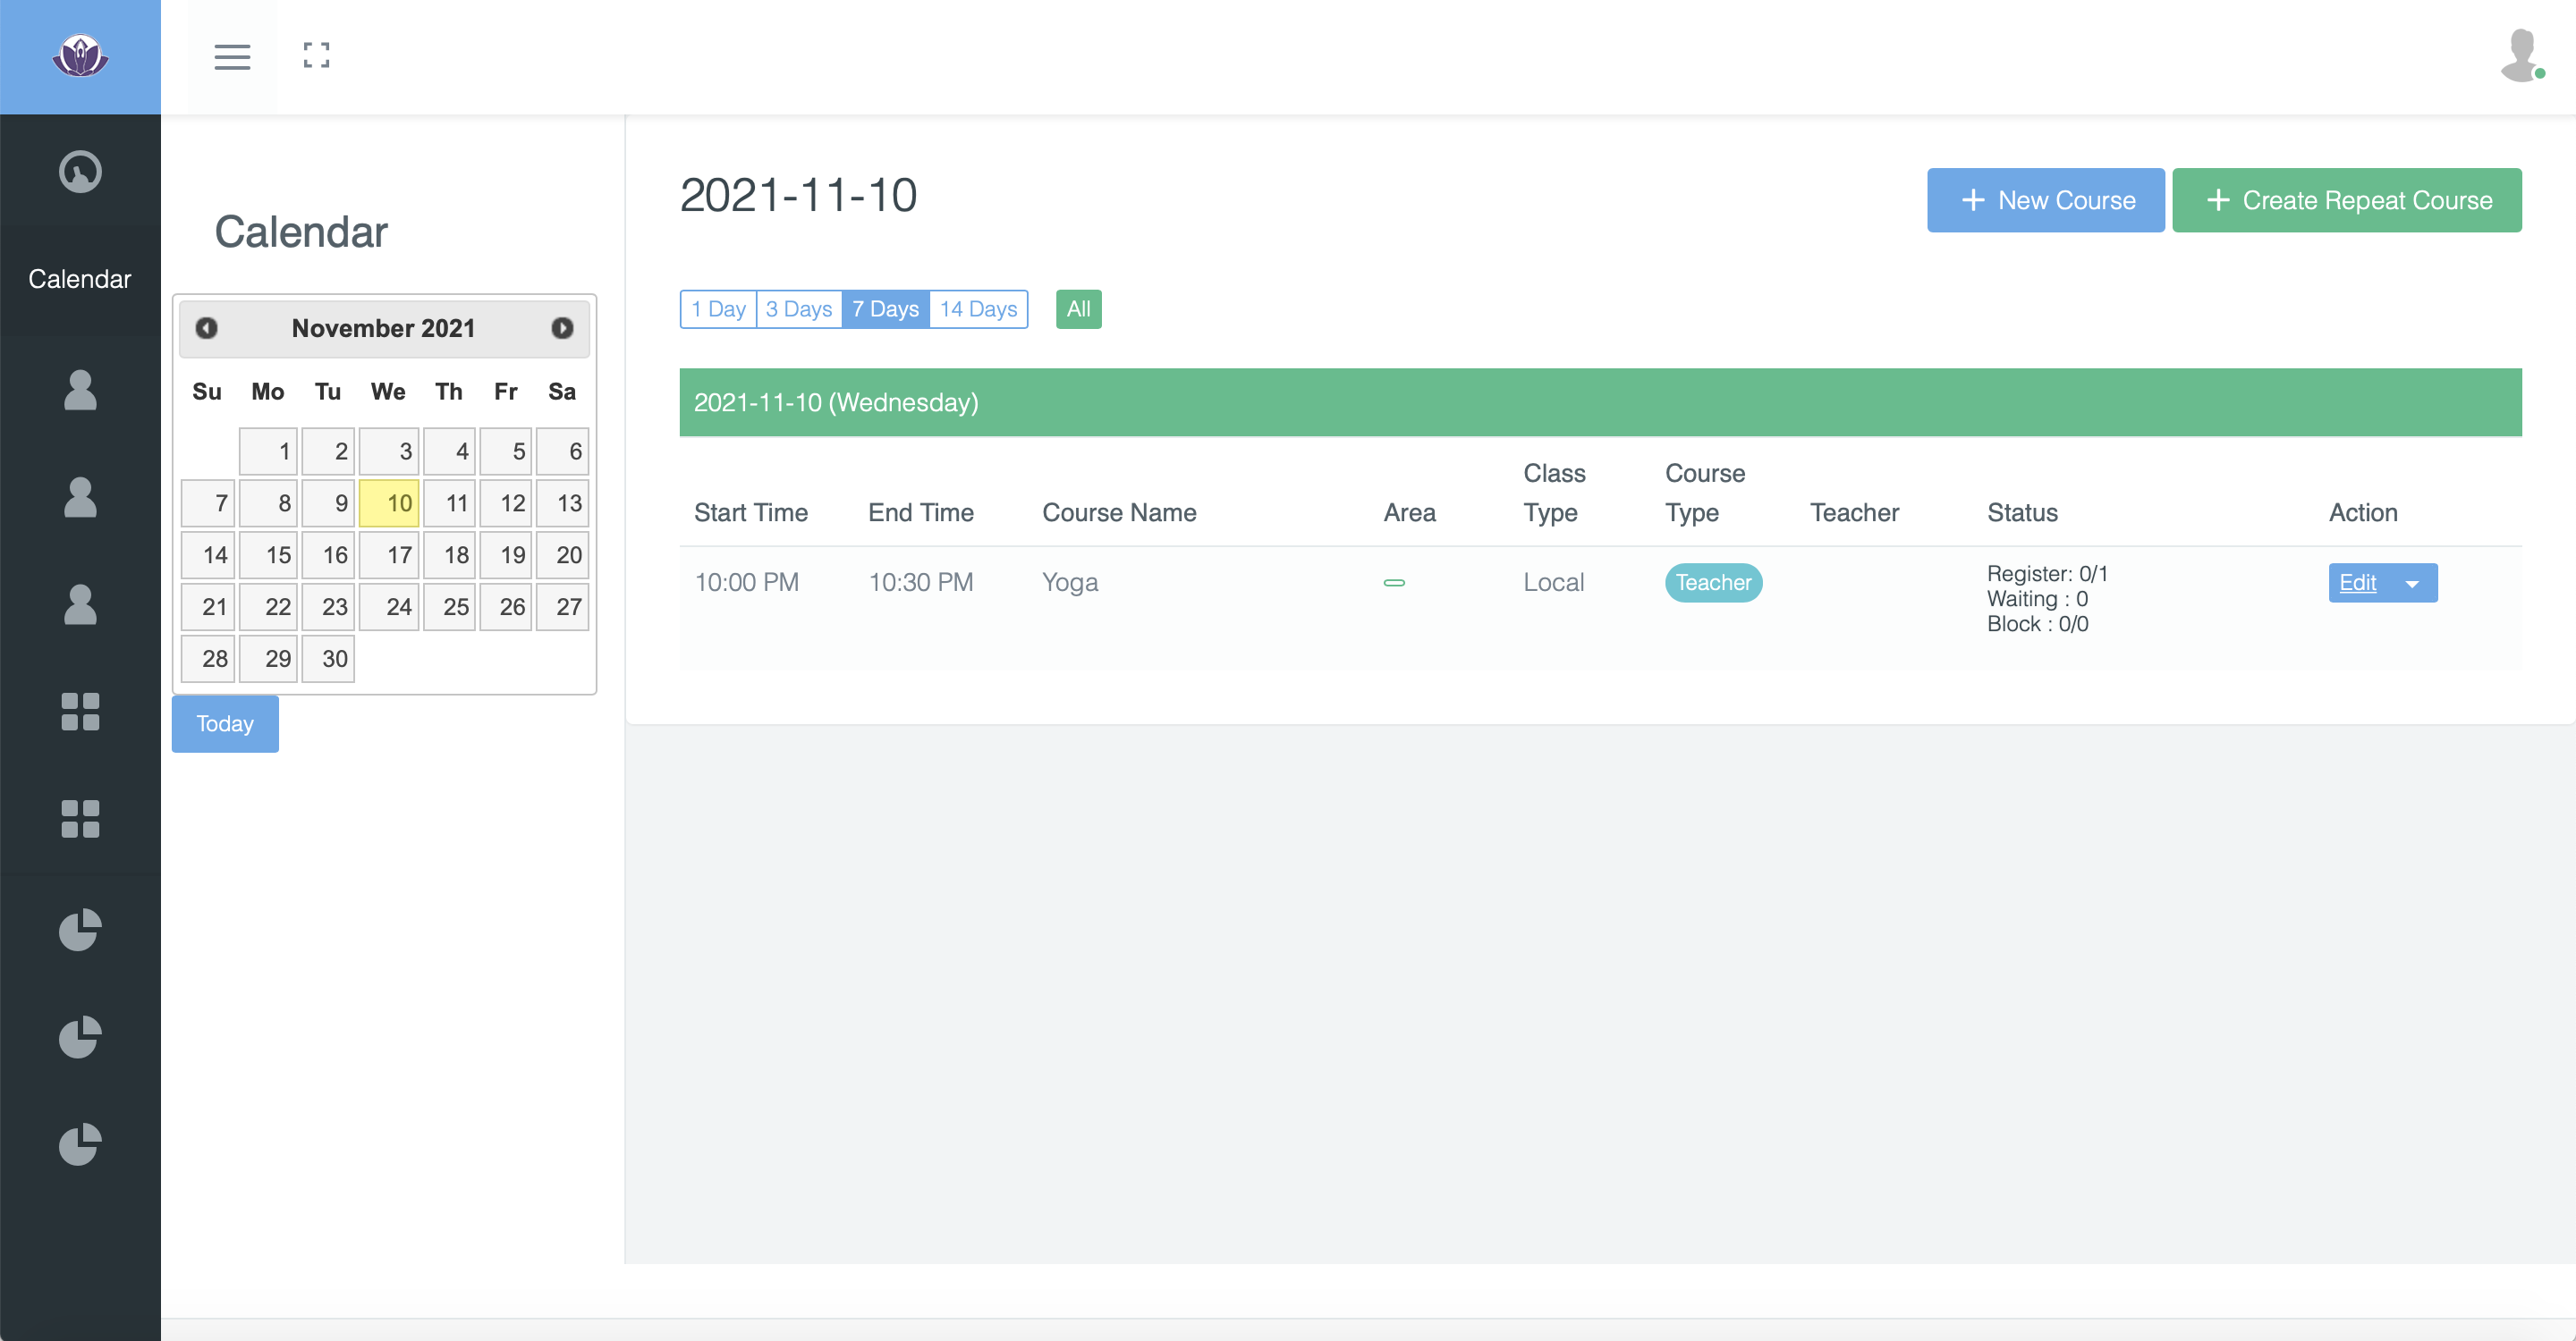Select November 28 in the calendar
This screenshot has width=2576, height=1341.
[207, 659]
